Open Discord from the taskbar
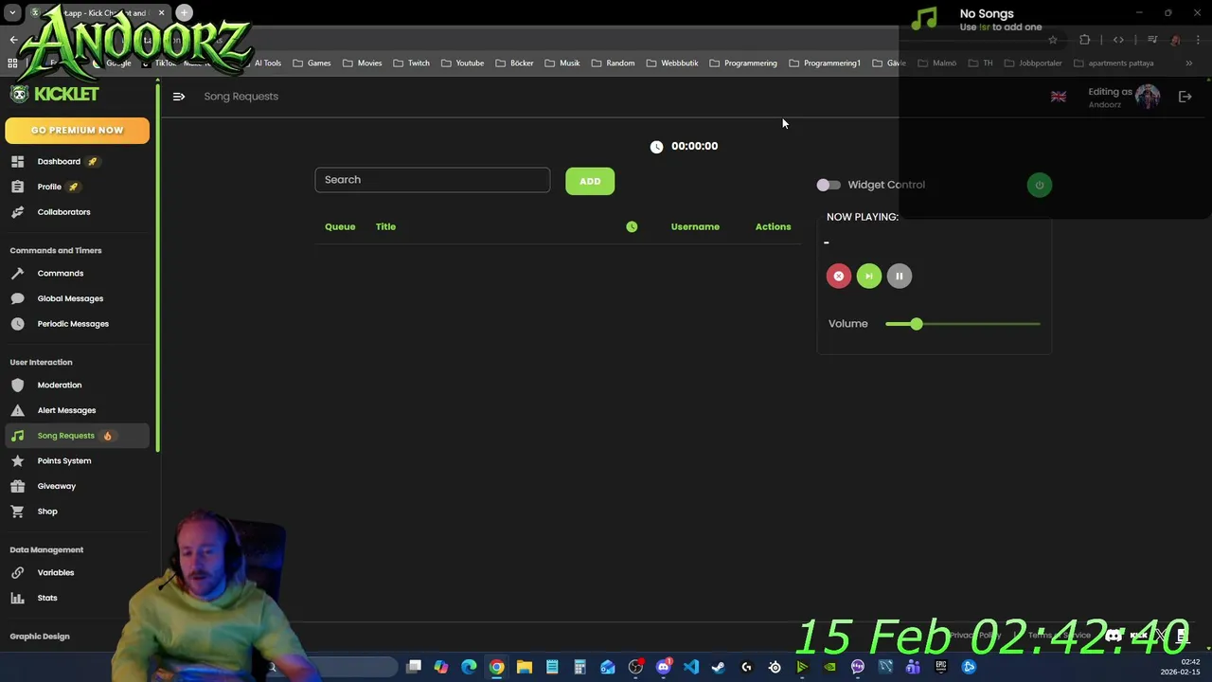 663,668
